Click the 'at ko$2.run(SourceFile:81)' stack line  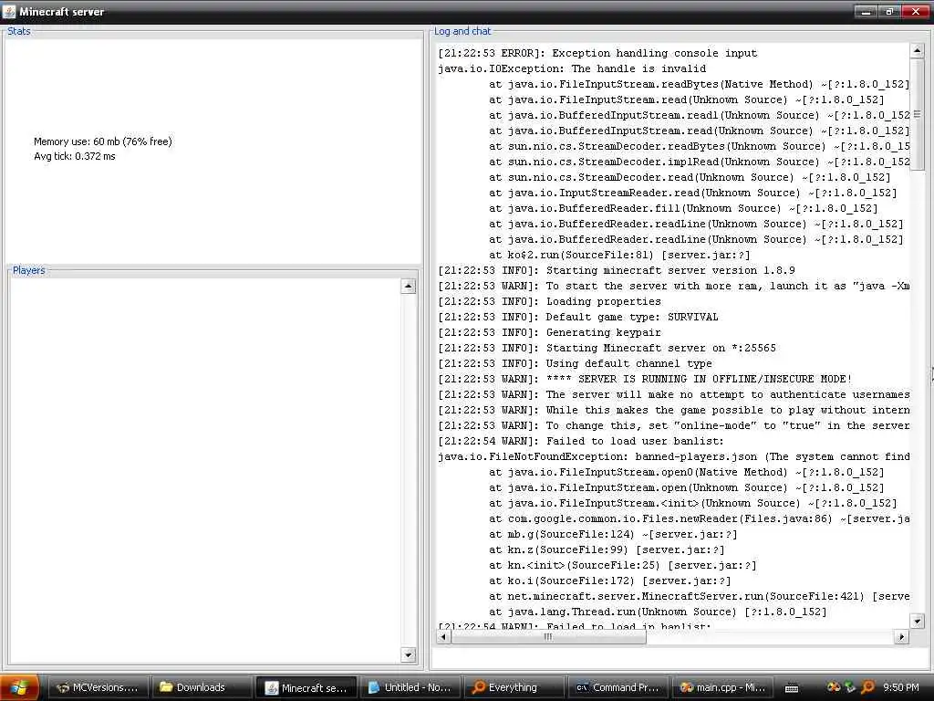coord(619,255)
